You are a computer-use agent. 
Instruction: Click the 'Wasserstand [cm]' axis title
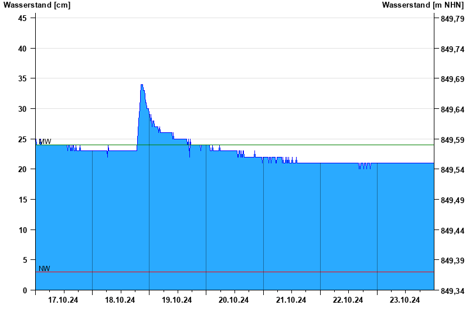tap(37, 5)
